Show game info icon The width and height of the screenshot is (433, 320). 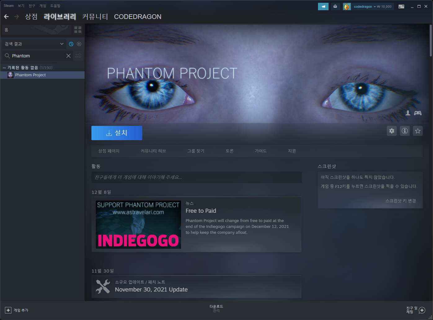pos(405,131)
